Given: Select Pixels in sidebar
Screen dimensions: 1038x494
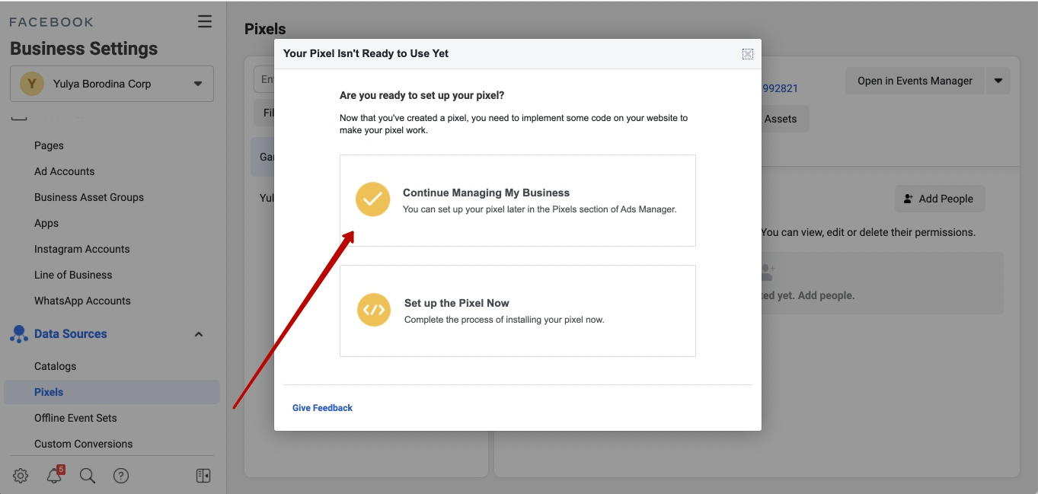Looking at the screenshot, I should [x=112, y=392].
